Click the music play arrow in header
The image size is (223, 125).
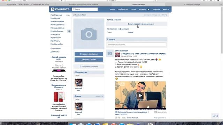[148, 9]
